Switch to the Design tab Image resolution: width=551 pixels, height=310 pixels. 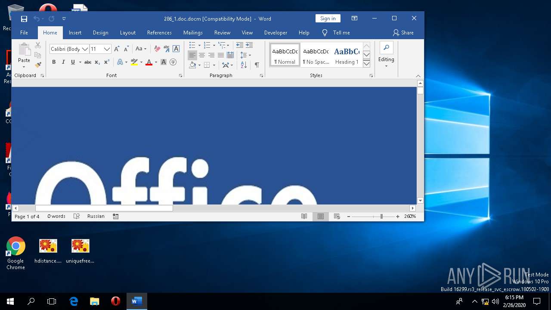coord(100,33)
